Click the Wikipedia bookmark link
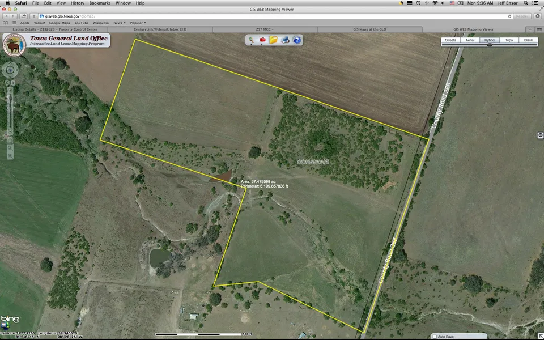544x340 pixels. tap(101, 23)
